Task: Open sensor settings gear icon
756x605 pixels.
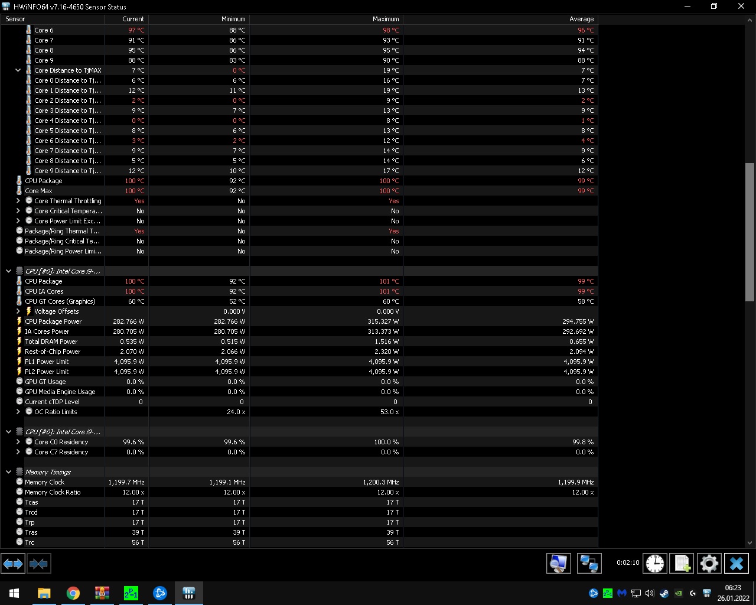Action: (x=709, y=564)
